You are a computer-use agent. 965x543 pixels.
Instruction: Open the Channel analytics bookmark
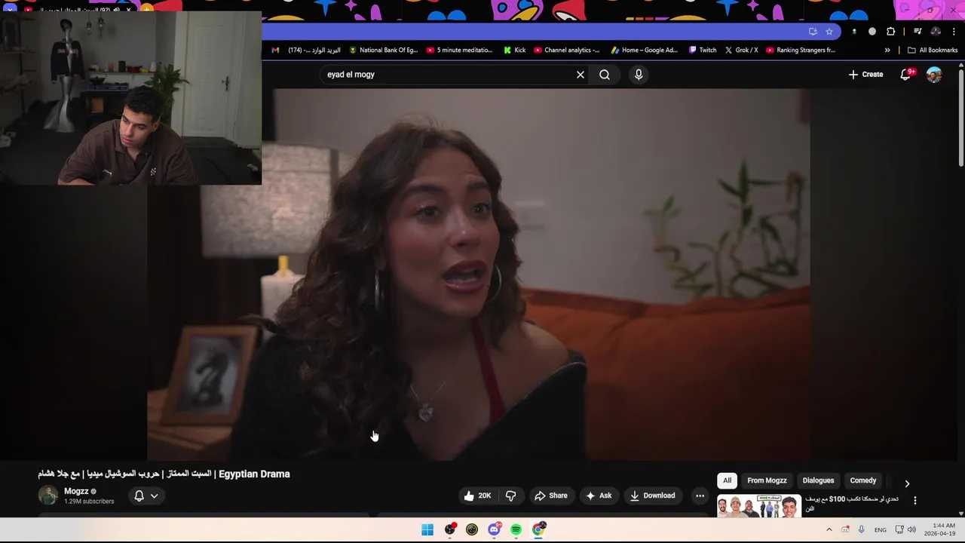click(567, 51)
